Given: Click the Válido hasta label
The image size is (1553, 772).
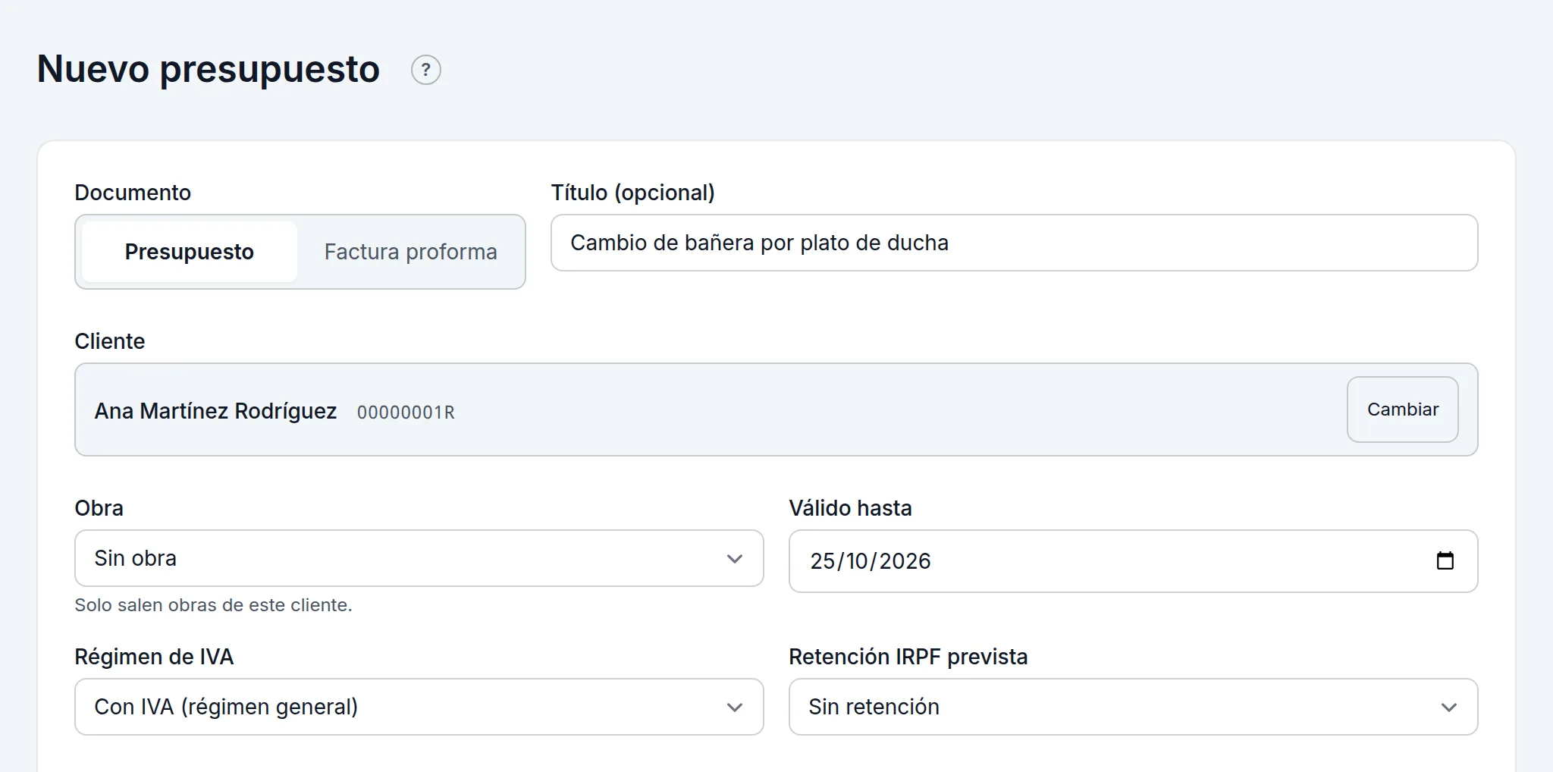Looking at the screenshot, I should point(851,508).
